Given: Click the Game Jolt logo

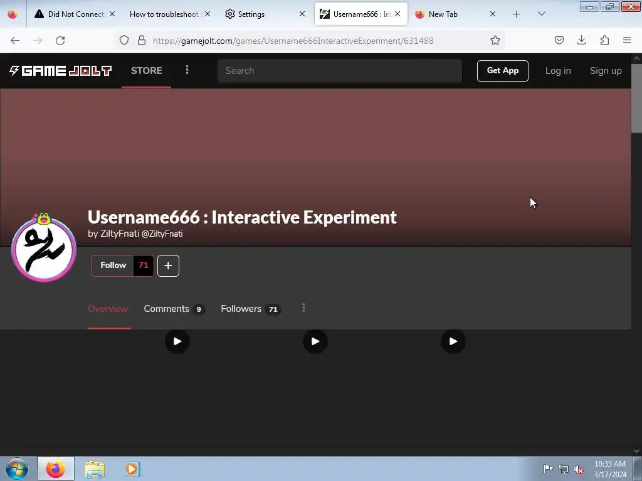Looking at the screenshot, I should tap(61, 71).
